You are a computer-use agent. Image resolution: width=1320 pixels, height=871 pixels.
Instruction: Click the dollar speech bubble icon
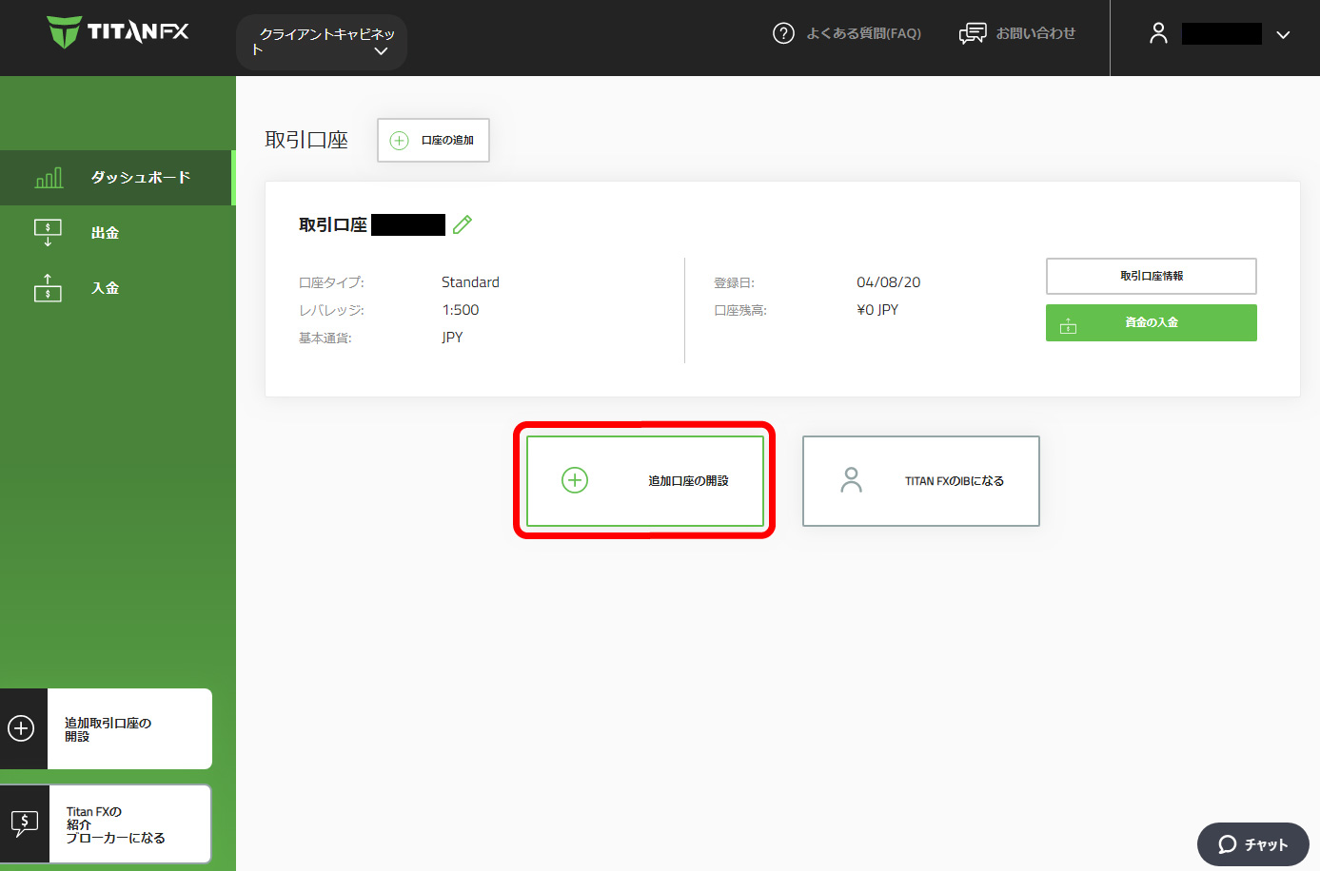[25, 823]
